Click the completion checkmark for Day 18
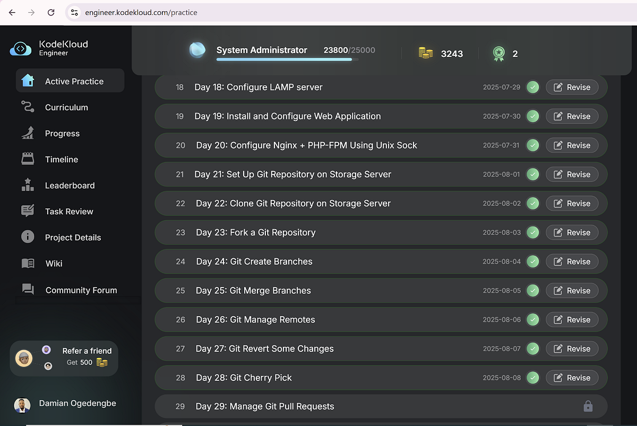Screen dimensions: 637x426 tap(533, 87)
